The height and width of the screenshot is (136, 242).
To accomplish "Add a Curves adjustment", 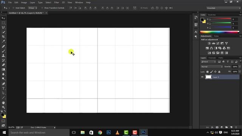I will (x=218, y=43).
